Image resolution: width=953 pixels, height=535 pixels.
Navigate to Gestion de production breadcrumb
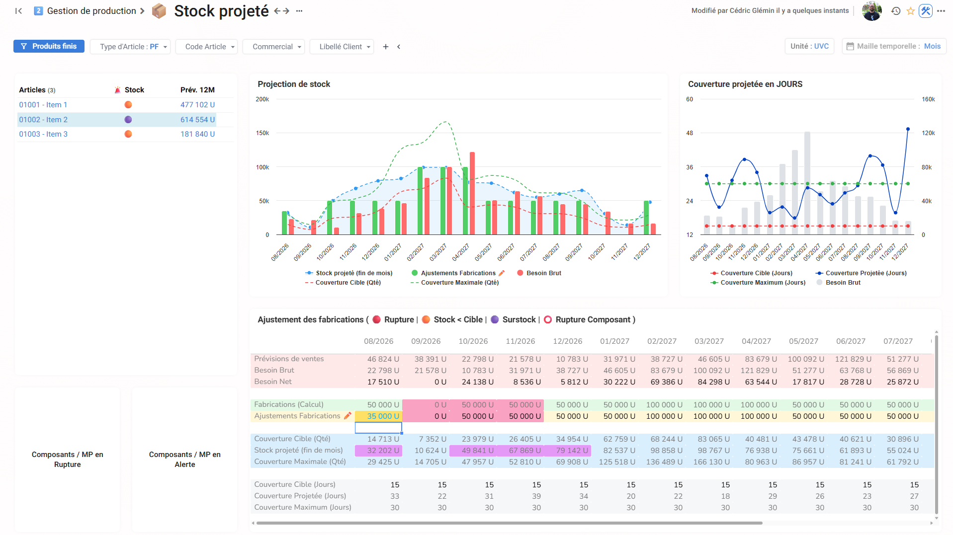coord(91,11)
